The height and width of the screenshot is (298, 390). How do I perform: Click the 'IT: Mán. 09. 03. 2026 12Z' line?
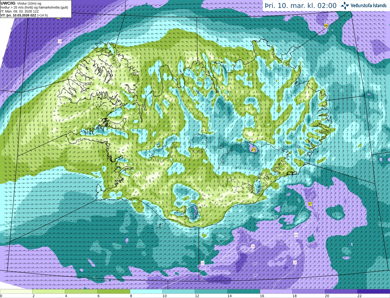(x=19, y=11)
